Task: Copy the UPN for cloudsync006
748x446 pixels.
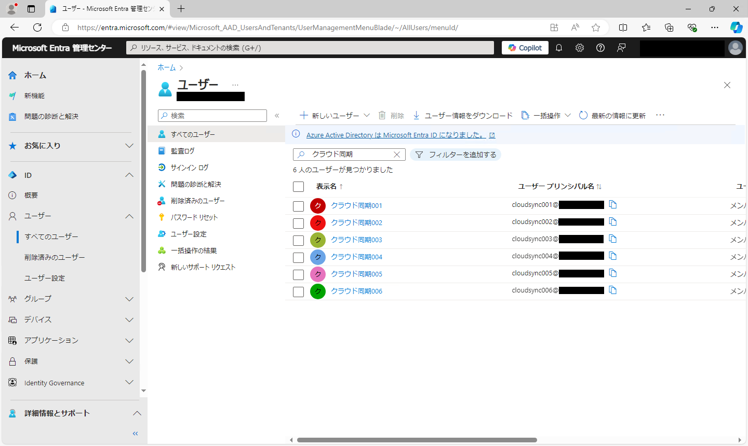Action: coord(613,290)
